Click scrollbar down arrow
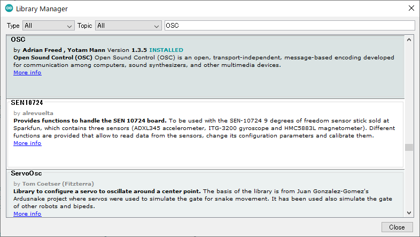420x237 pixels. [x=409, y=213]
